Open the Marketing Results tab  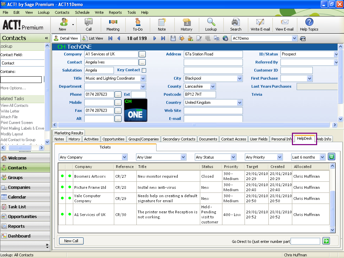(69, 133)
